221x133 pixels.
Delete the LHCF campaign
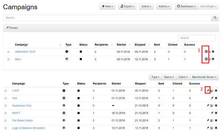tap(216, 91)
